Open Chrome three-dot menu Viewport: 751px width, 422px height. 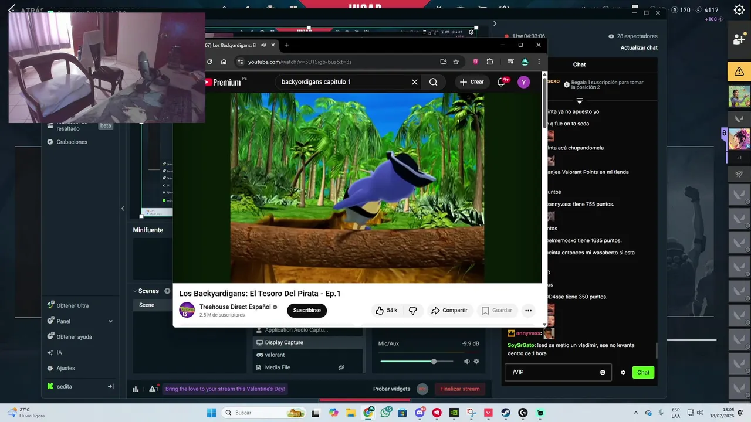[539, 62]
